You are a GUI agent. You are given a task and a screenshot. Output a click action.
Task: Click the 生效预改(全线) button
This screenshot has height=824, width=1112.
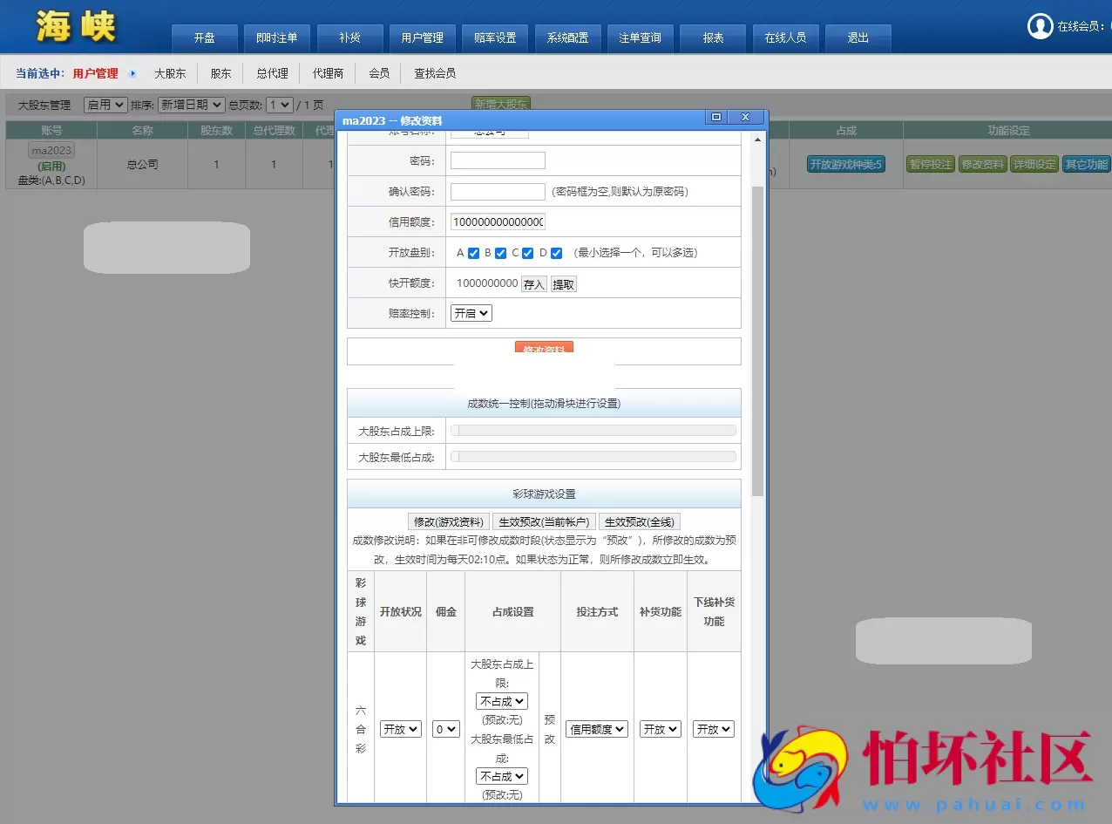[x=638, y=521]
